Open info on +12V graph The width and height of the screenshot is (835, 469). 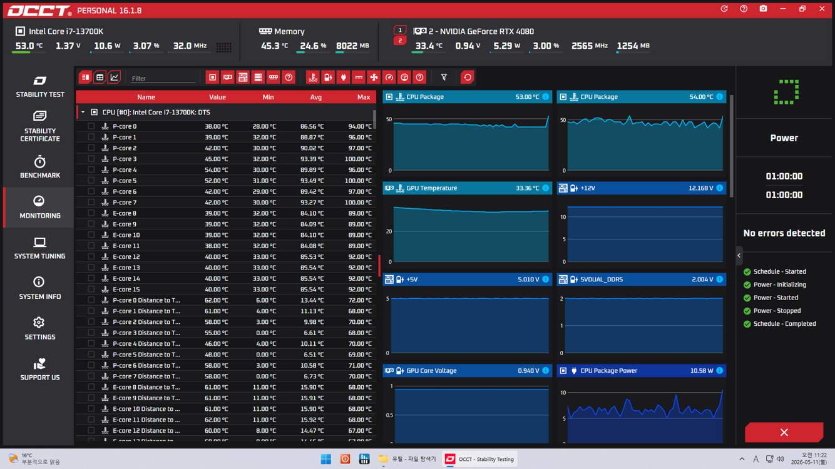[719, 188]
